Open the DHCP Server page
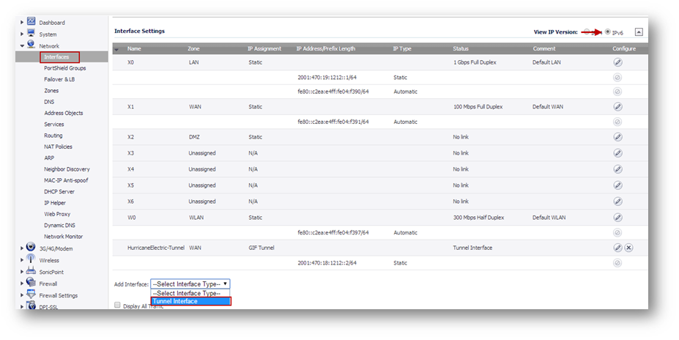The image size is (679, 340). coord(59,191)
